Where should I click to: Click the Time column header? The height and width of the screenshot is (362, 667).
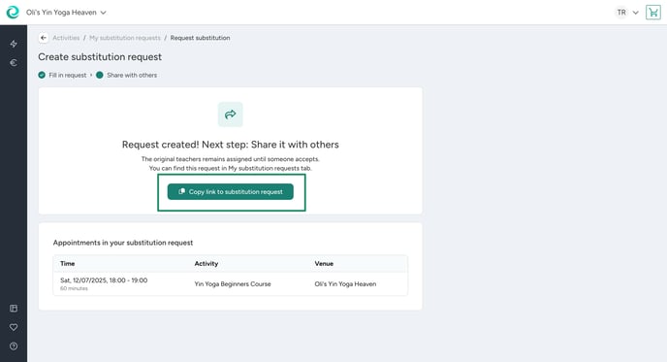pos(68,264)
